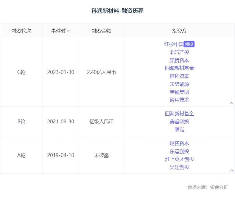Collapse the A轮 investor list chevron
This screenshot has width=235, height=199.
pyautogui.click(x=232, y=170)
